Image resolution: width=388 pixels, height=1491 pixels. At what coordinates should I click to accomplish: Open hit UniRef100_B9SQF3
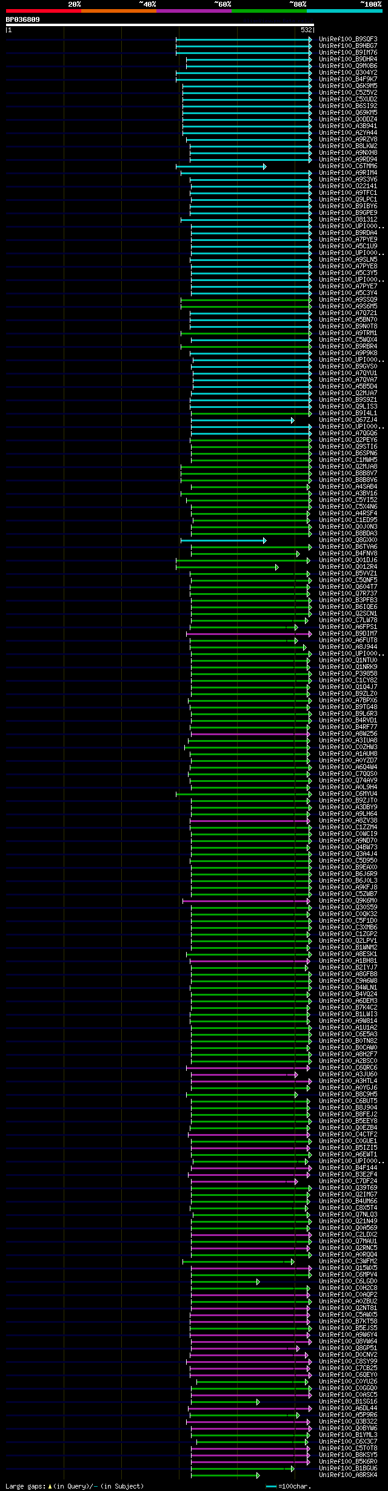[348, 39]
